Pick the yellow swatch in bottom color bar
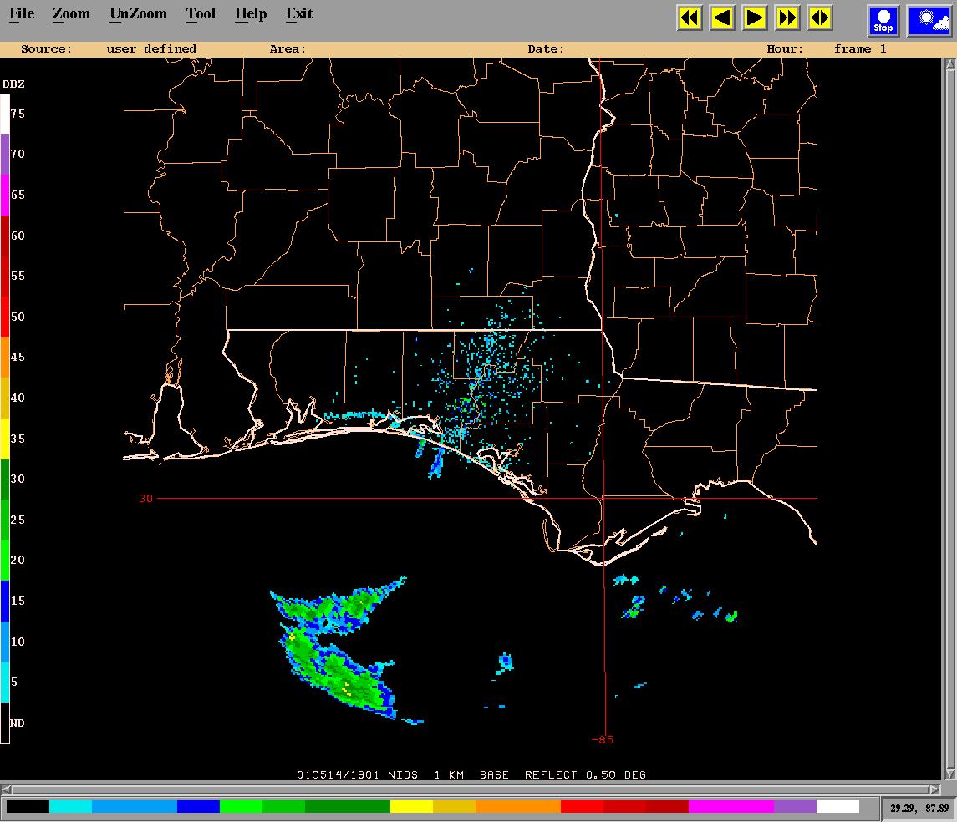Viewport: 957px width, 822px height. (x=411, y=807)
